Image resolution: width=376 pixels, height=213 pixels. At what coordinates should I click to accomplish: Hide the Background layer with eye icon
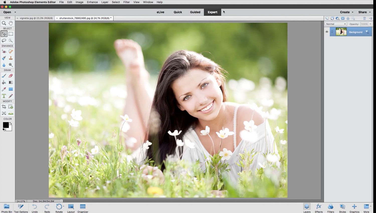(327, 32)
